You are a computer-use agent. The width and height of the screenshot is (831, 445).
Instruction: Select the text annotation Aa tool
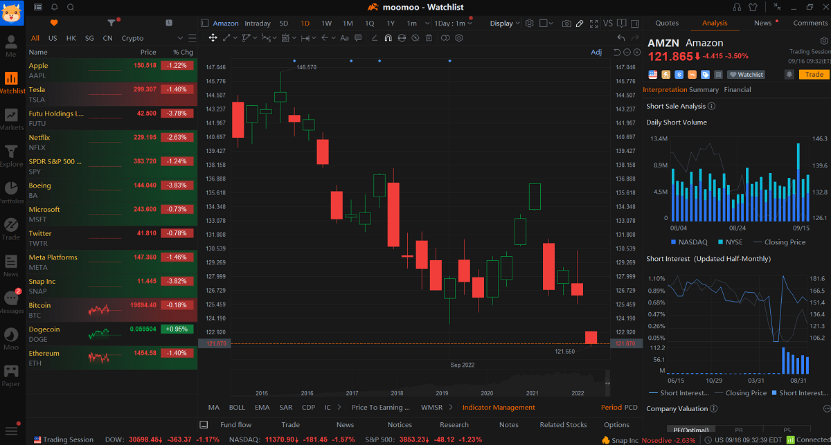point(344,38)
